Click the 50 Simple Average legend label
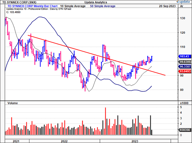The width and height of the screenshot is (192, 143). tap(103, 6)
